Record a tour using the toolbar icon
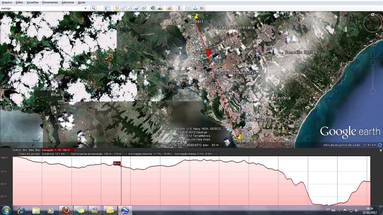Image resolution: width=383 pixels, height=215 pixels. 144,8
